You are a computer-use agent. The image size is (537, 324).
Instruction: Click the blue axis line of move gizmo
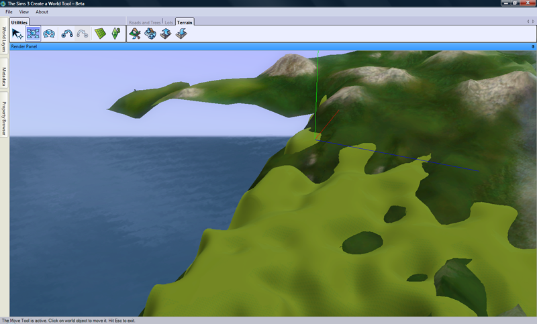(x=397, y=155)
